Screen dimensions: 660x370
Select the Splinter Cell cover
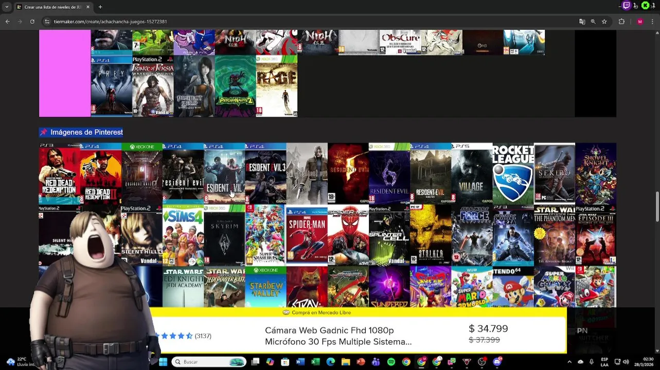click(x=389, y=235)
